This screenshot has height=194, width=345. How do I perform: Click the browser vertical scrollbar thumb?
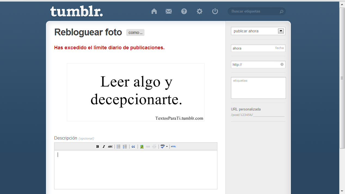[x=342, y=78]
